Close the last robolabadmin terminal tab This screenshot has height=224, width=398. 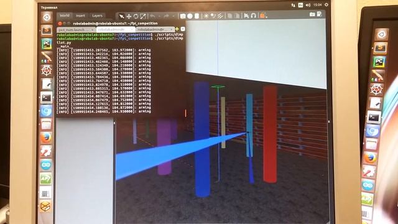pyautogui.click(x=172, y=30)
